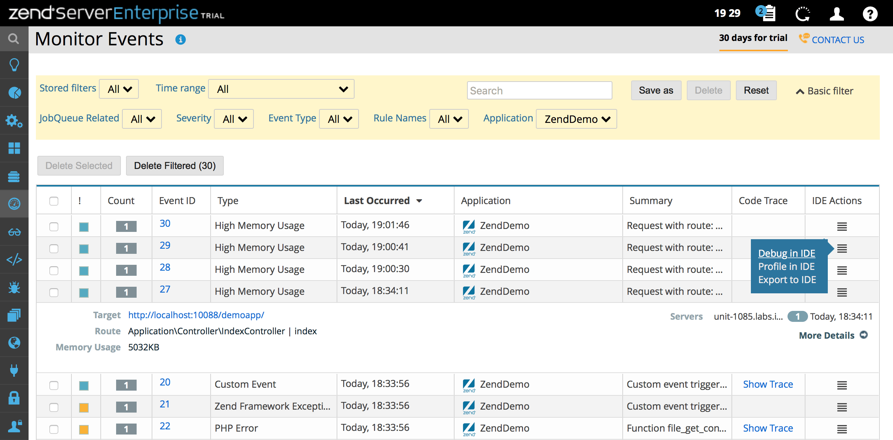This screenshot has height=440, width=893.
Task: Check the checkbox for event 27
Action: 54,293
